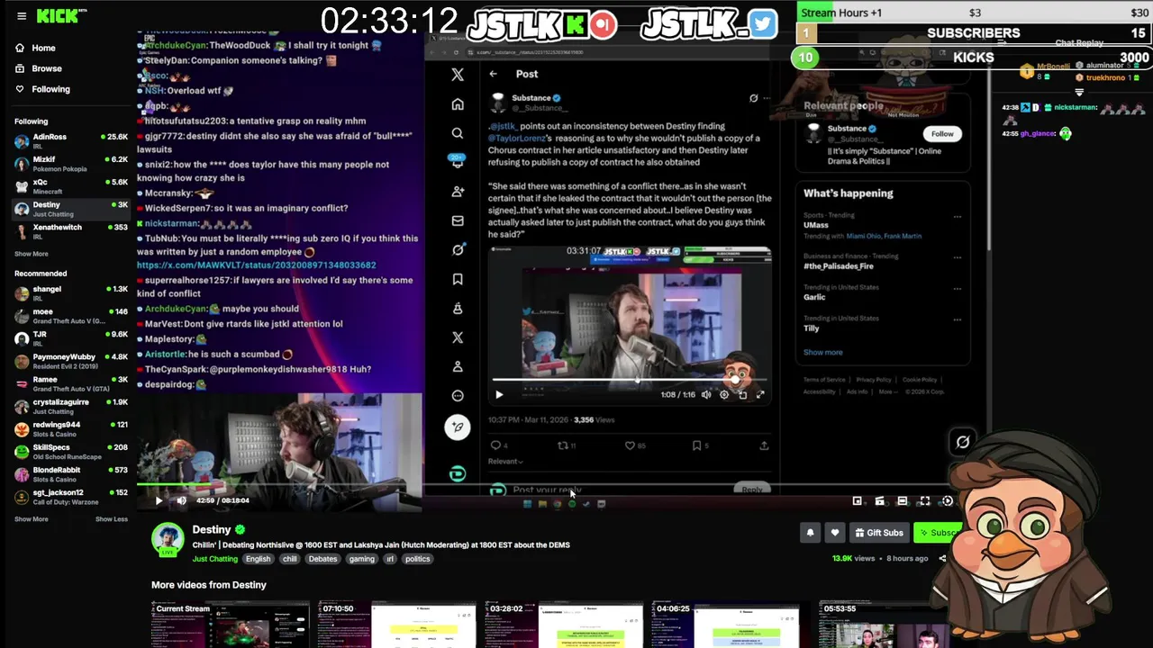This screenshot has height=648, width=1153.
Task: Click the green Kick logo
Action: click(x=59, y=15)
